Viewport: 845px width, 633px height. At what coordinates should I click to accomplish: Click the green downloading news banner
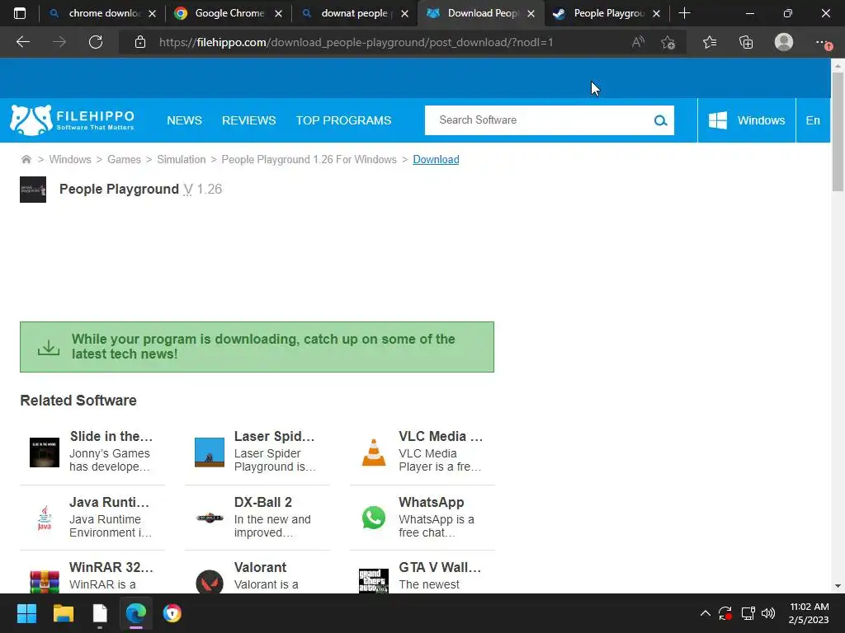coord(257,347)
